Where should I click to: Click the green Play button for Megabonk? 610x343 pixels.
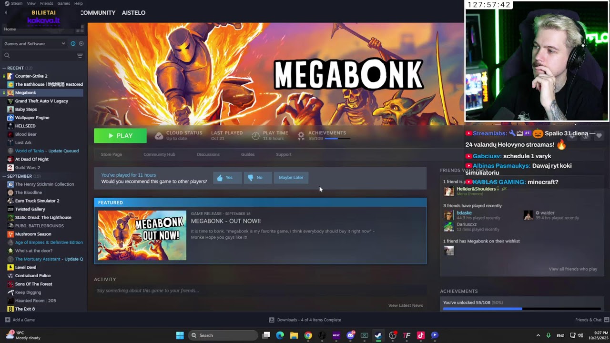tap(120, 136)
